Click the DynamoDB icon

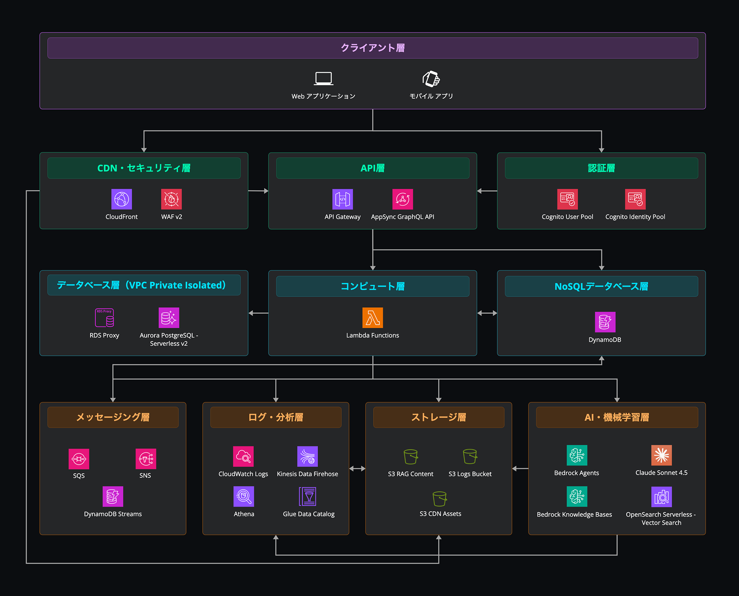(x=605, y=322)
